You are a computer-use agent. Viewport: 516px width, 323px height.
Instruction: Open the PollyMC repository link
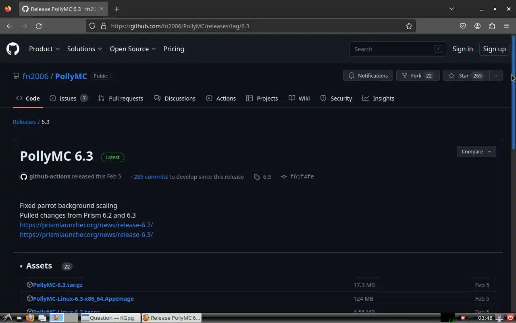pos(71,76)
